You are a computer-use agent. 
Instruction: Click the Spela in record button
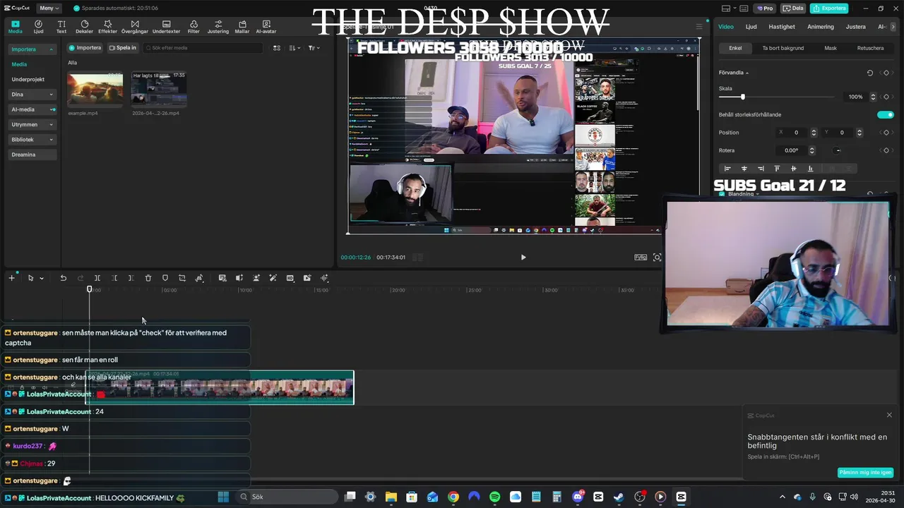tap(122, 48)
